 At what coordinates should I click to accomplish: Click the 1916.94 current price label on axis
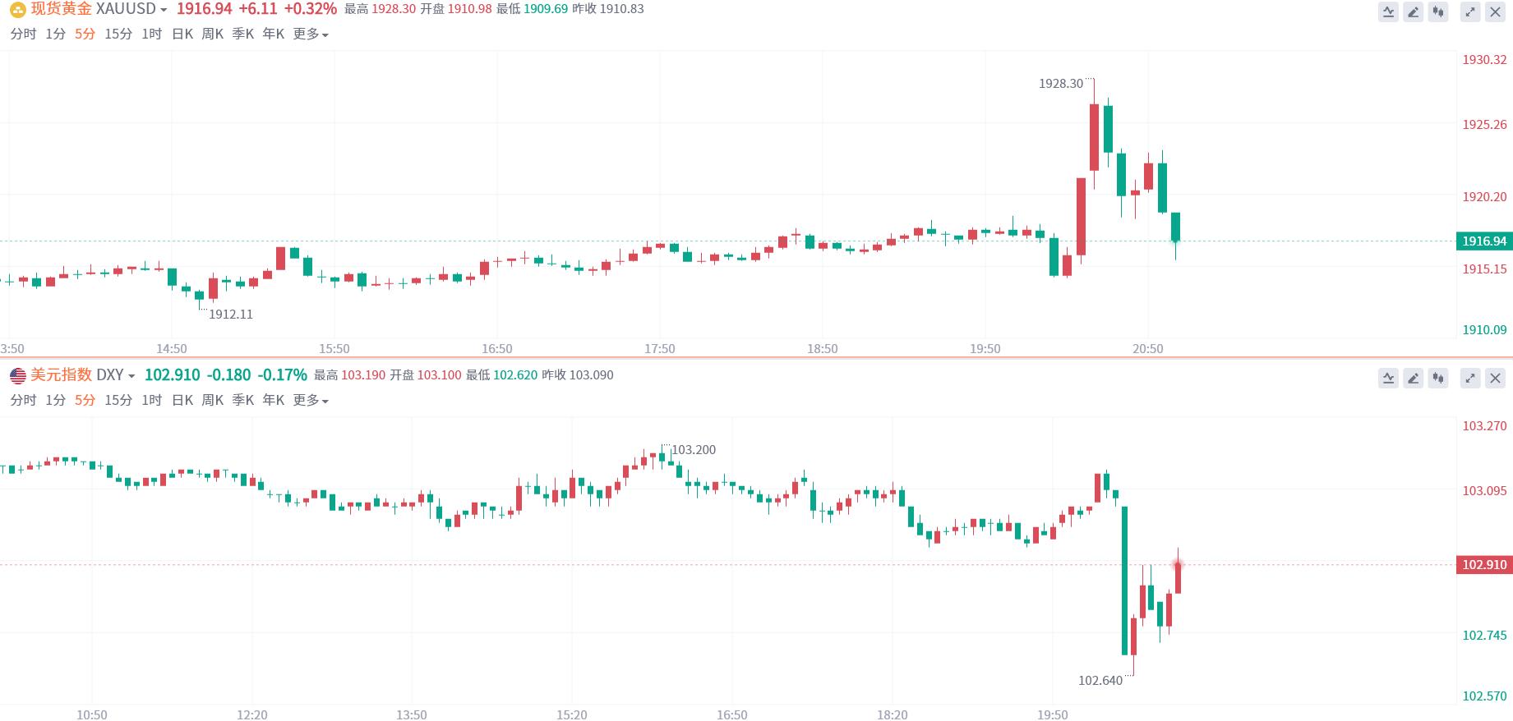[1483, 241]
